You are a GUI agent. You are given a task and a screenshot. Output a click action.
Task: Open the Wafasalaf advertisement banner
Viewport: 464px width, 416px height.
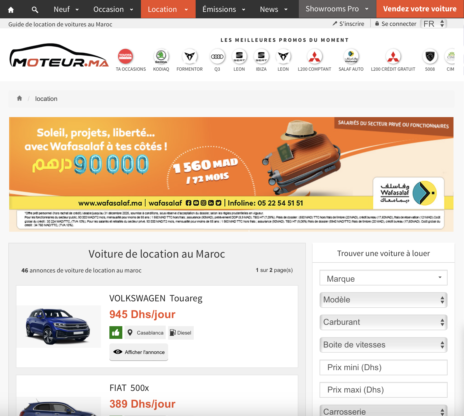click(x=231, y=174)
